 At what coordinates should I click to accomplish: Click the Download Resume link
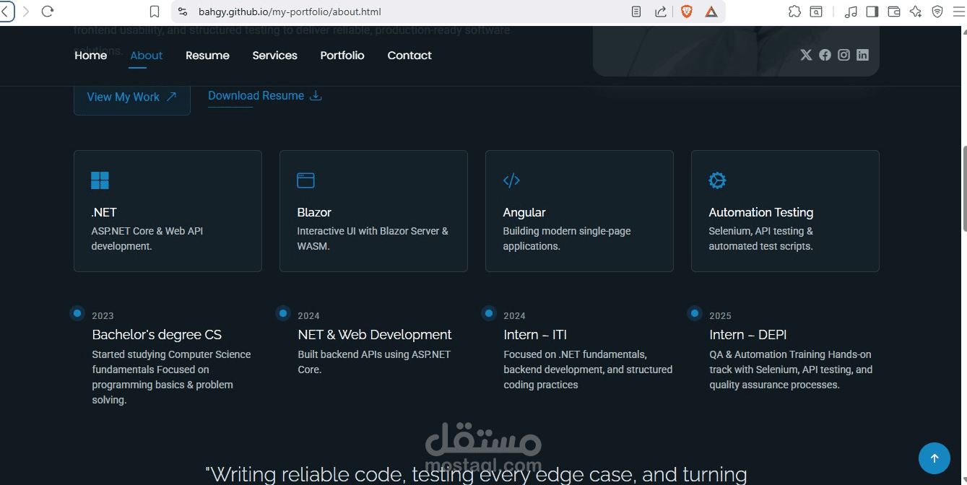click(265, 95)
